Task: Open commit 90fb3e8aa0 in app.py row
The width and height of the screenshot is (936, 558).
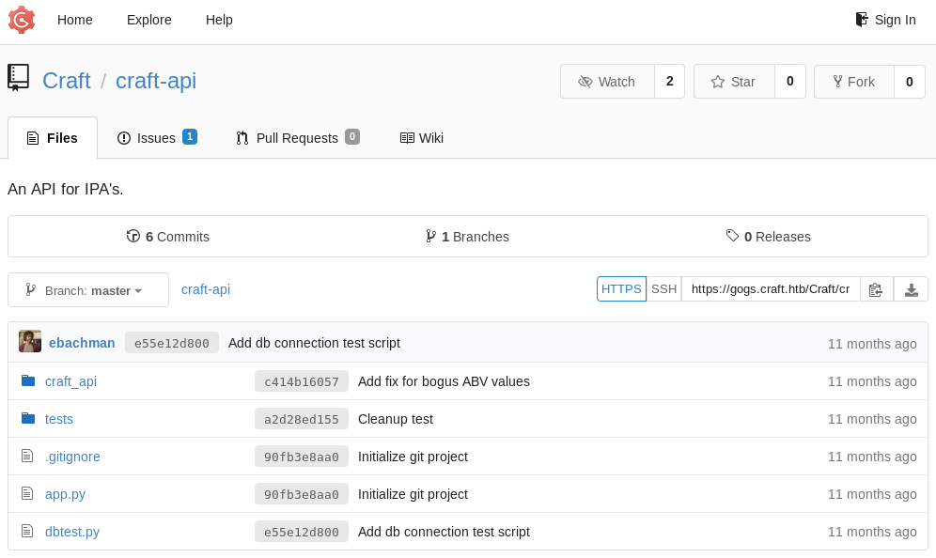Action: tap(302, 494)
